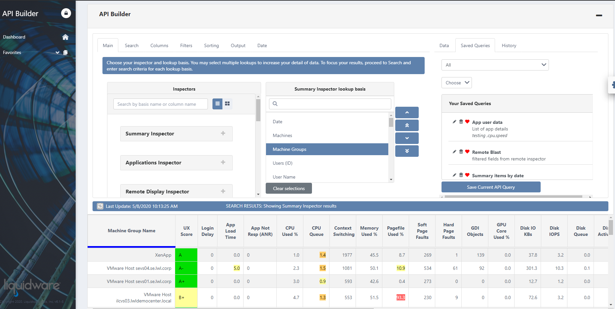Viewport: 615px width, 309px height.
Task: Open the Date tab
Action: 262,45
